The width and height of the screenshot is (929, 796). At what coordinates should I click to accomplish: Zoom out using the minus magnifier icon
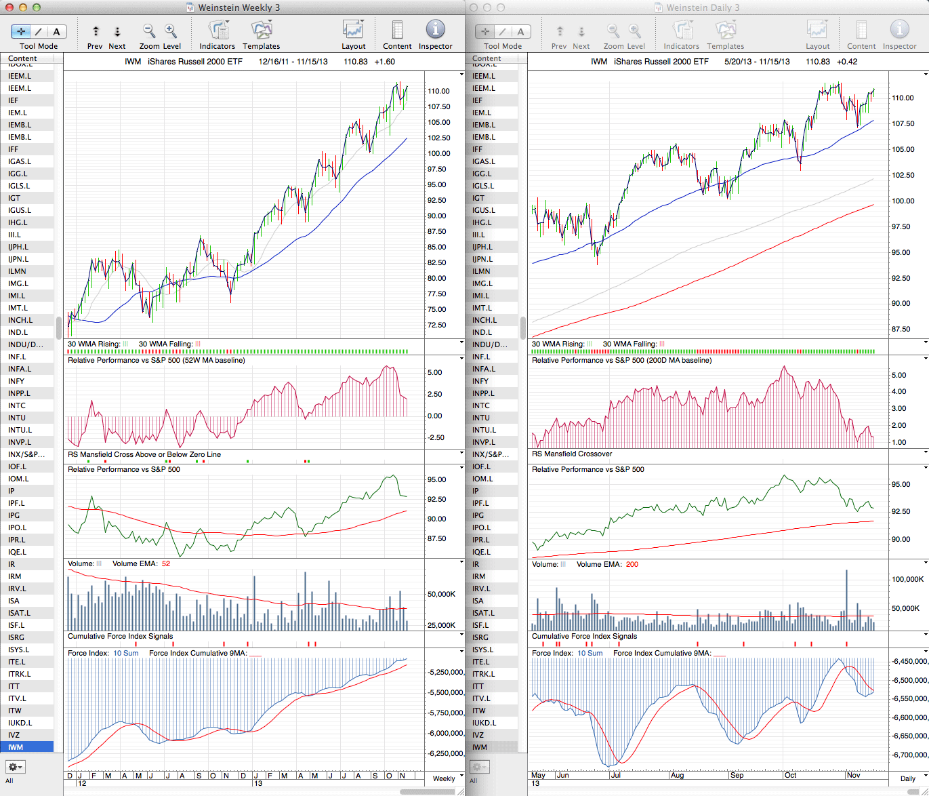pos(149,31)
